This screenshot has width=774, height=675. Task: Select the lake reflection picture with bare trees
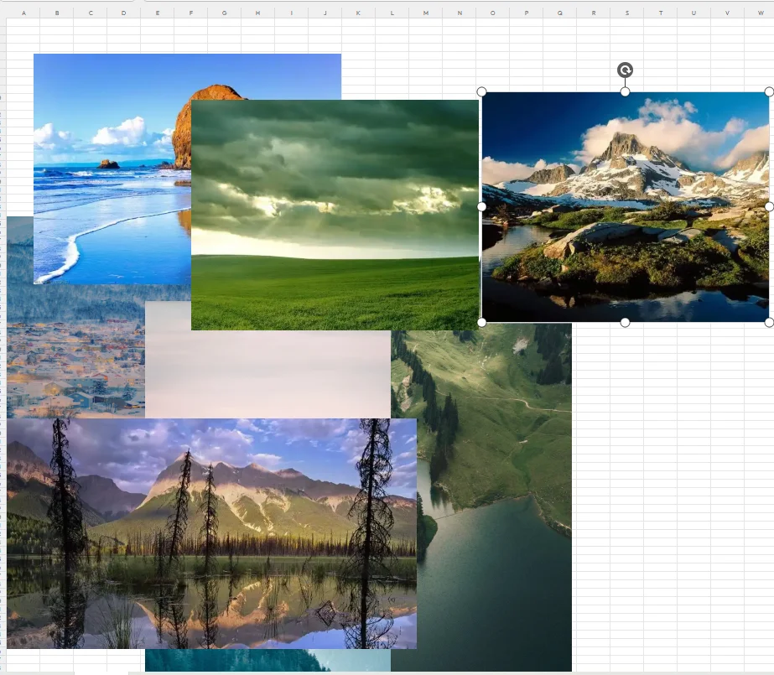point(212,533)
